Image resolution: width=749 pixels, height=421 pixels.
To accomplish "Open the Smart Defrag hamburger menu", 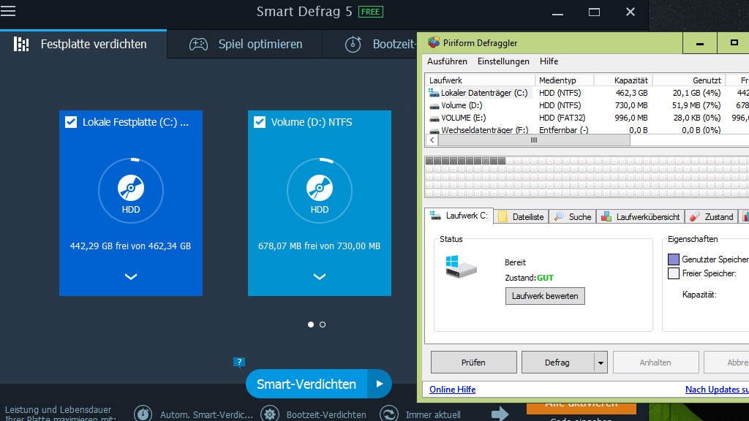I will coord(8,11).
